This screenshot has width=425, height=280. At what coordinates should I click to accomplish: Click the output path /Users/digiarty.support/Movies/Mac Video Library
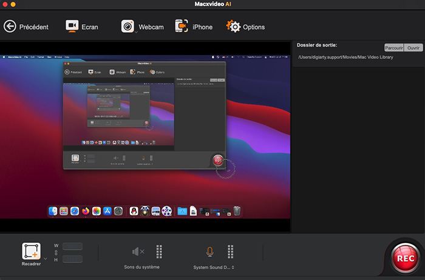[x=345, y=57]
